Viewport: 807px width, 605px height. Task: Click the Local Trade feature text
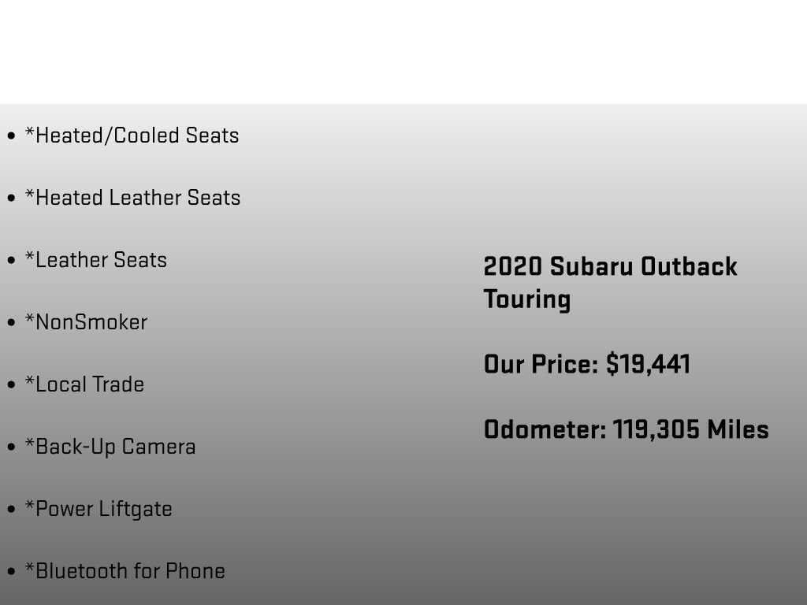click(84, 384)
